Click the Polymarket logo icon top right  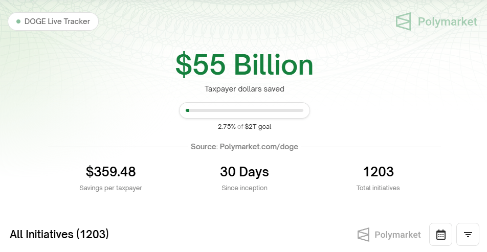(x=404, y=21)
